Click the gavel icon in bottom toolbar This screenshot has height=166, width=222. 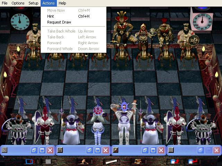click(x=84, y=162)
